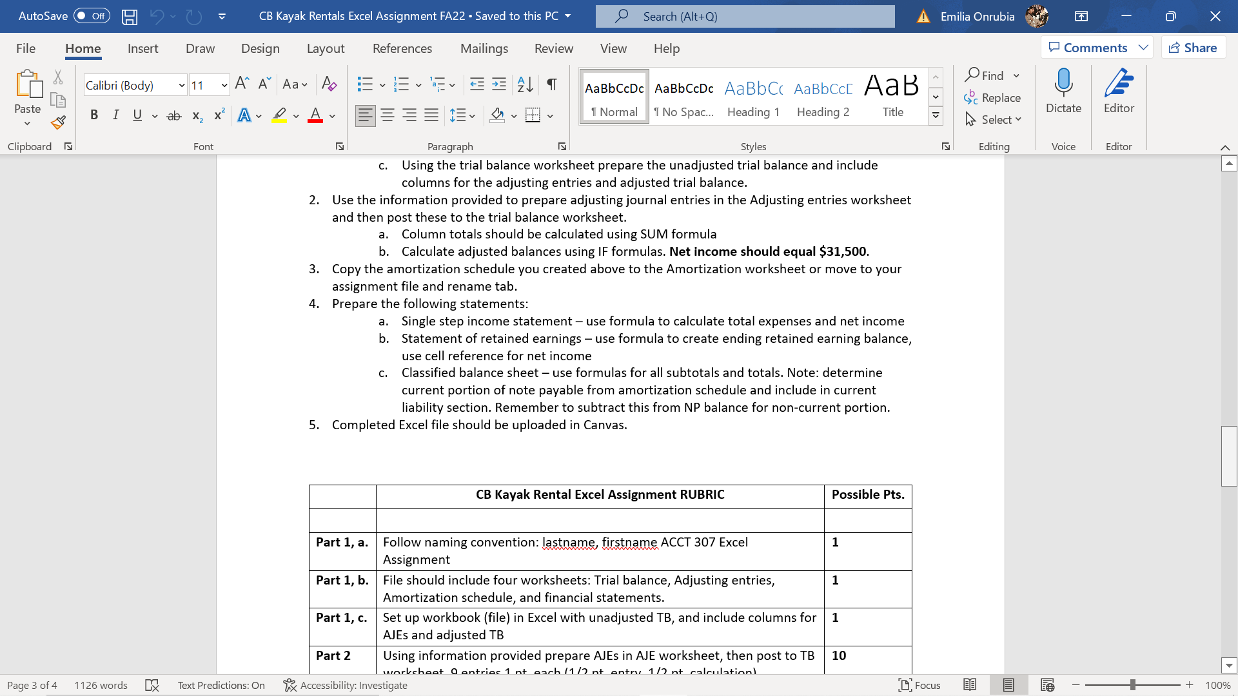Viewport: 1238px width, 696px height.
Task: Open bullets list dropdown arrow
Action: 382,85
